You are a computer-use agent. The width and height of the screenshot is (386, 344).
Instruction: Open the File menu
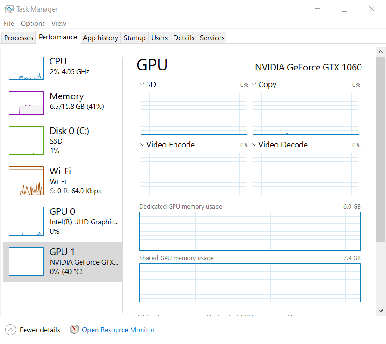point(9,24)
